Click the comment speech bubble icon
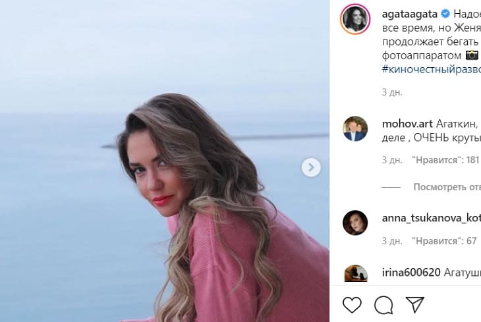This screenshot has height=322, width=481. coord(383,304)
